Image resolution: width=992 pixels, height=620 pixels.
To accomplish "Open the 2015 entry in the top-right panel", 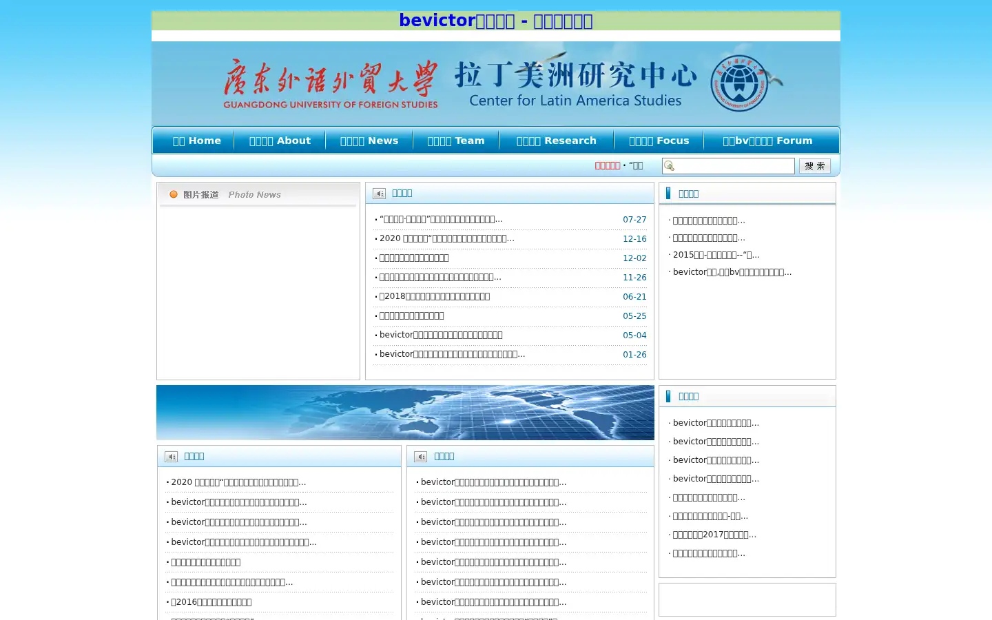I will pyautogui.click(x=716, y=255).
